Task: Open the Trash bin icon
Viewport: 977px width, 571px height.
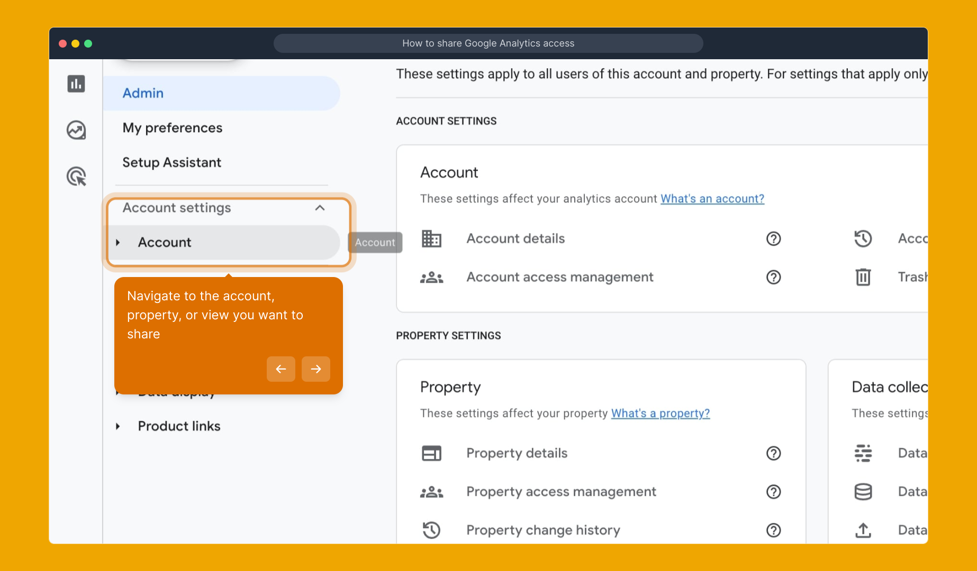Action: tap(863, 277)
